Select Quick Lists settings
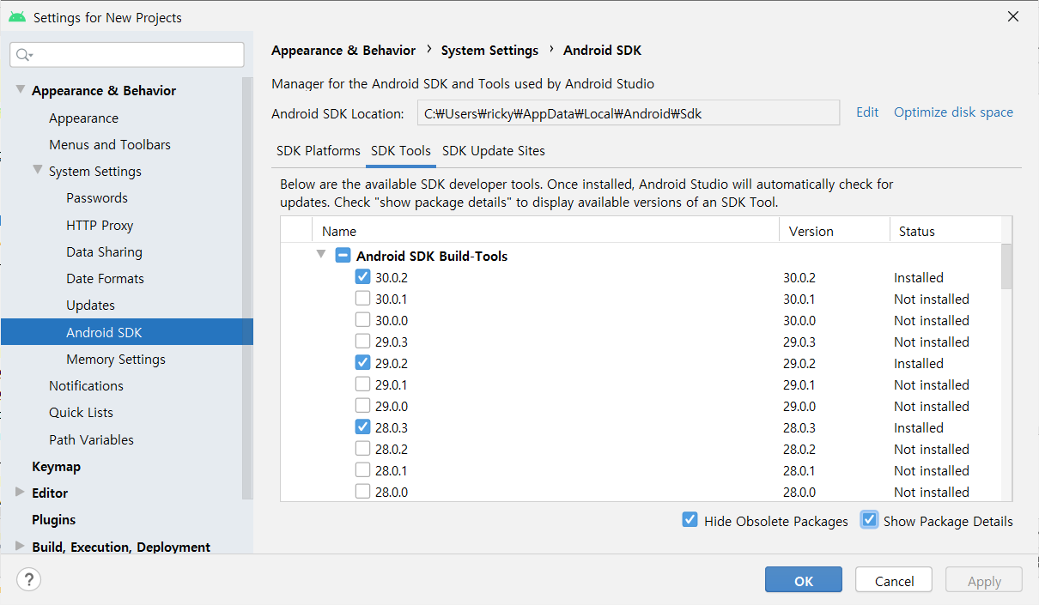Screen dimensions: 1039x605 click(x=81, y=412)
